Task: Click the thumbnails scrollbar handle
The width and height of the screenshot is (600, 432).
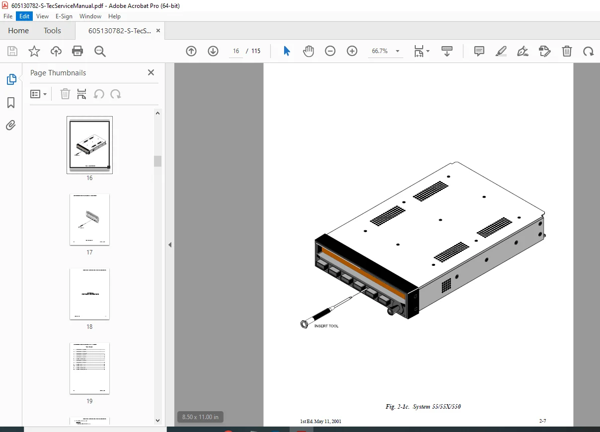Action: coord(158,161)
